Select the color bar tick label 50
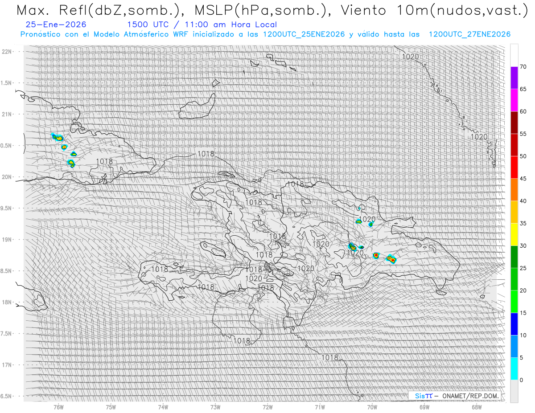The image size is (535, 413). (x=523, y=156)
